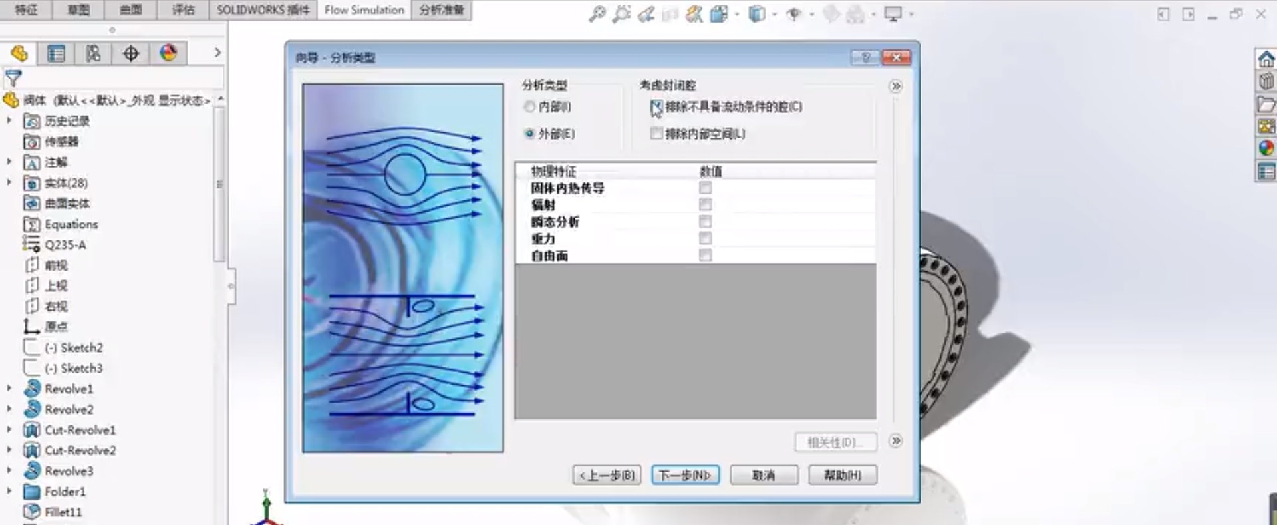Click the filter funnel icon in tree
The width and height of the screenshot is (1277, 525).
click(13, 78)
